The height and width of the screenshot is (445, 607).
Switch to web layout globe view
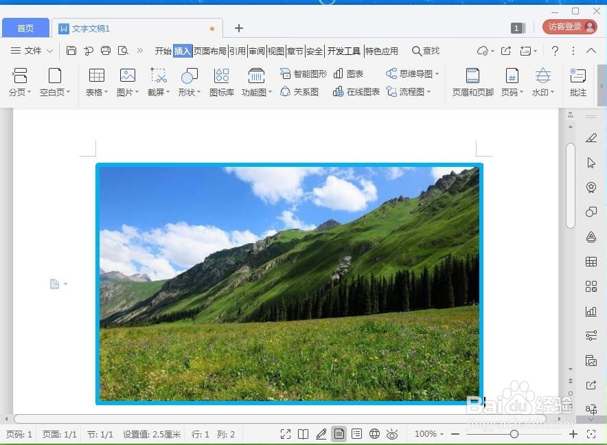pos(374,434)
